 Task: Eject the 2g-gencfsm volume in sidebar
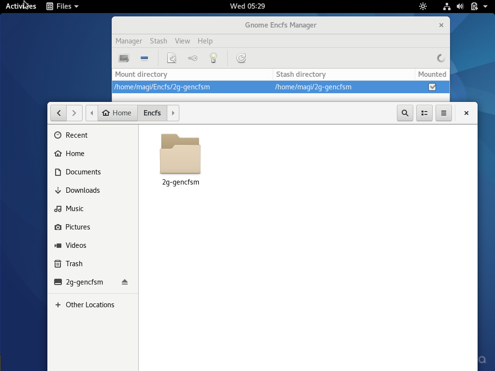125,282
